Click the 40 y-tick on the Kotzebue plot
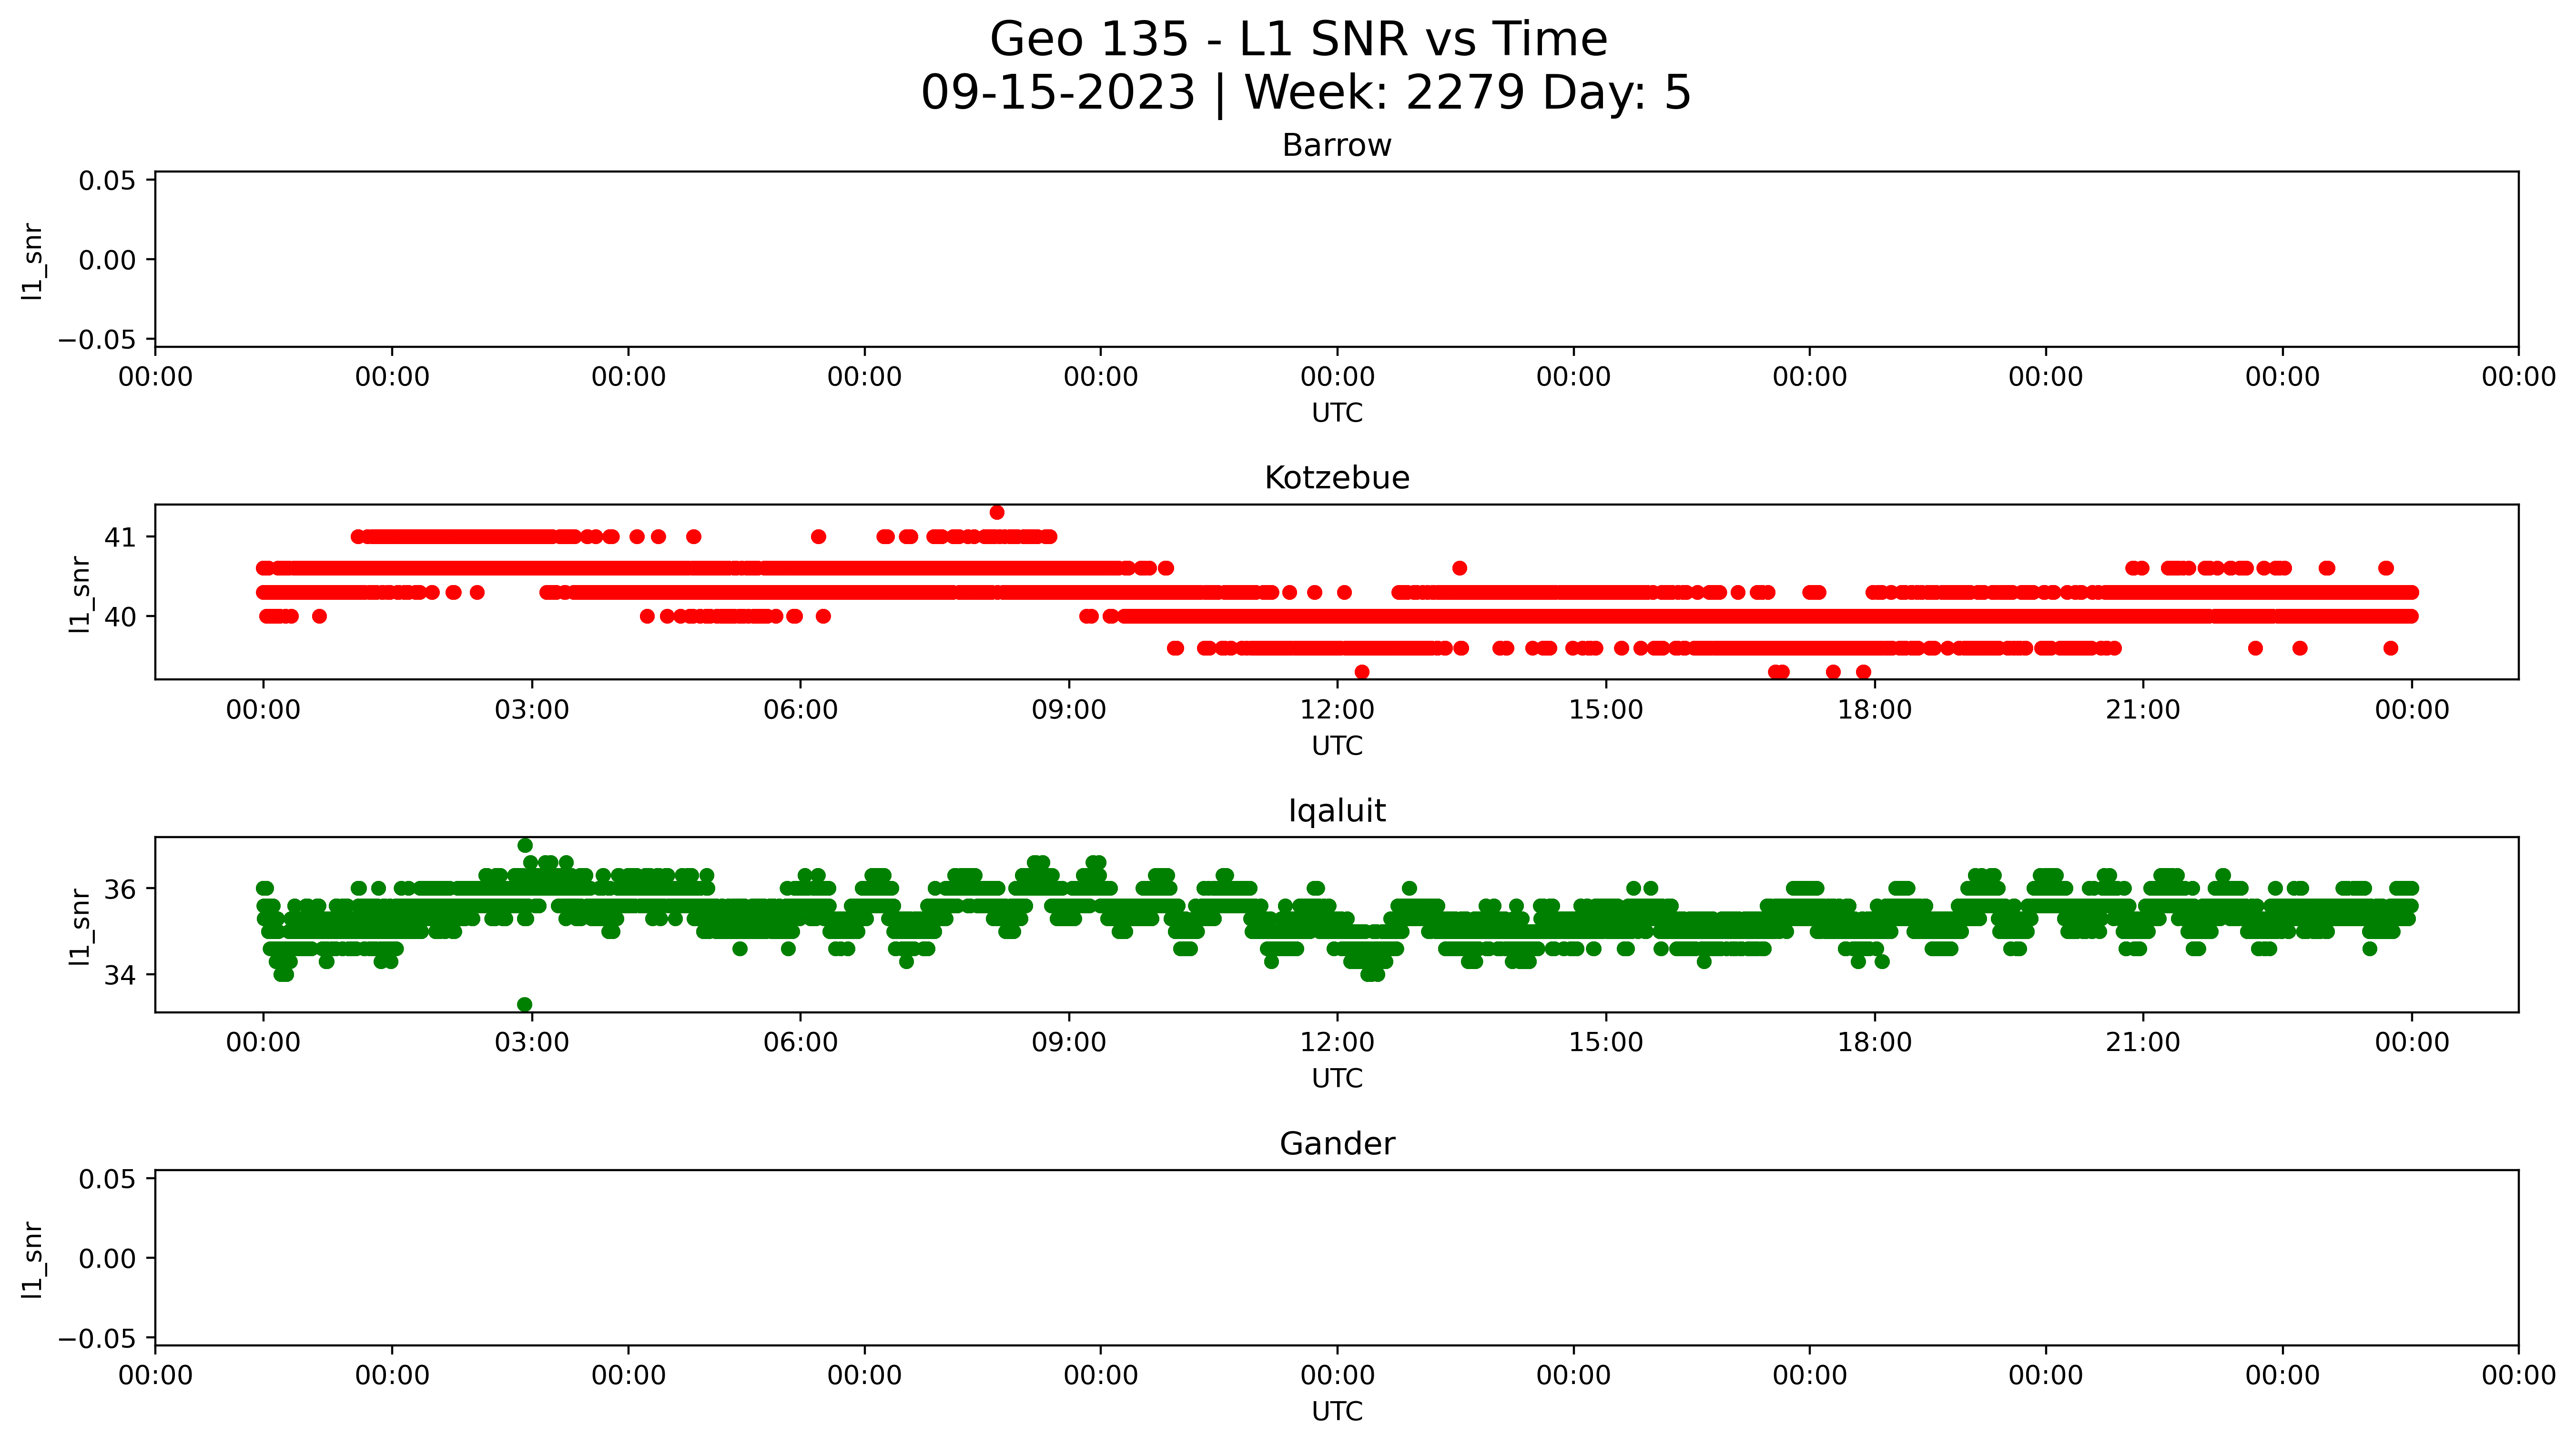Screen dimensions: 2576x1445 pos(120,617)
